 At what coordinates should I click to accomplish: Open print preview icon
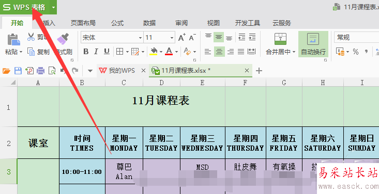[52, 71]
